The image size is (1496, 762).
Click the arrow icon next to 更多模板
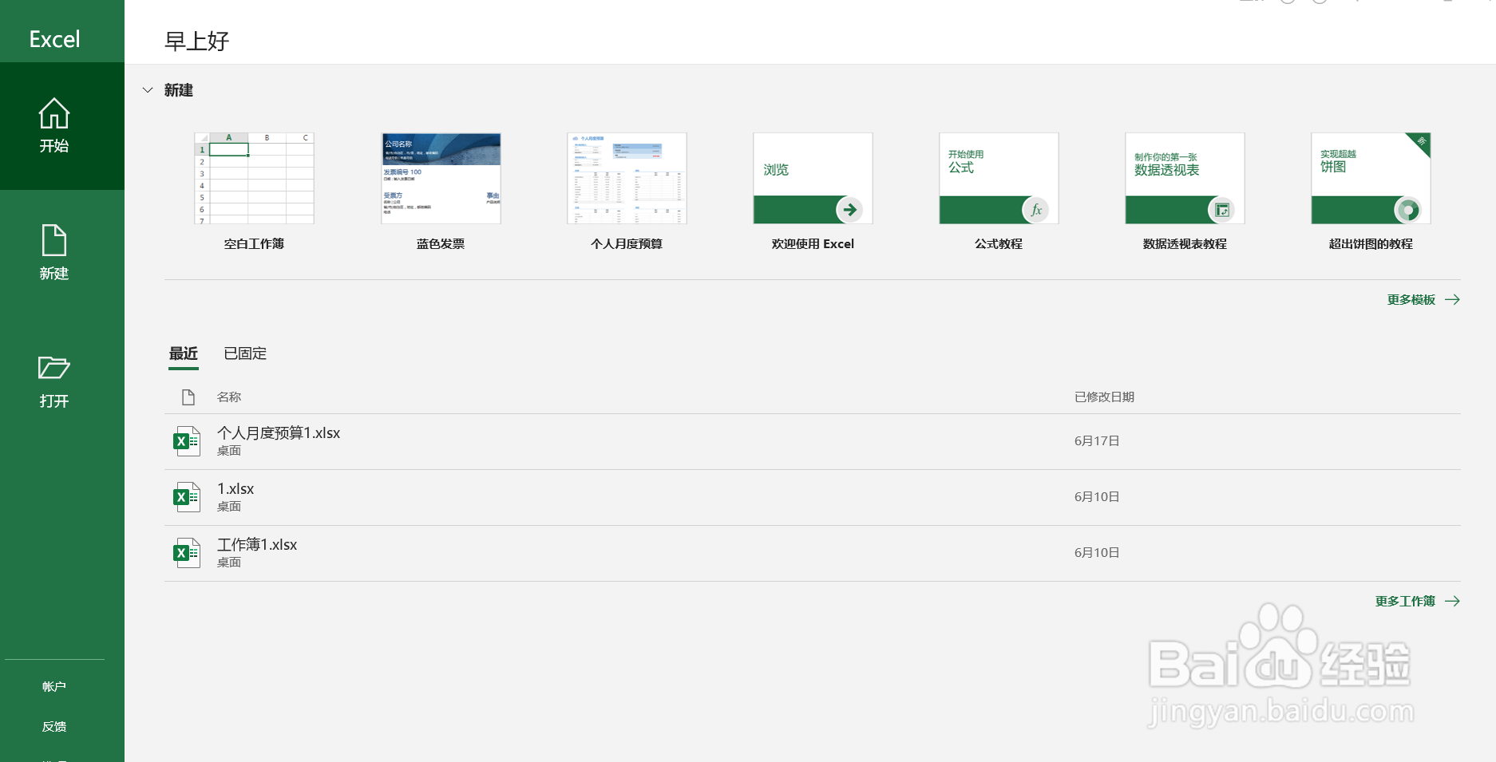[1453, 299]
